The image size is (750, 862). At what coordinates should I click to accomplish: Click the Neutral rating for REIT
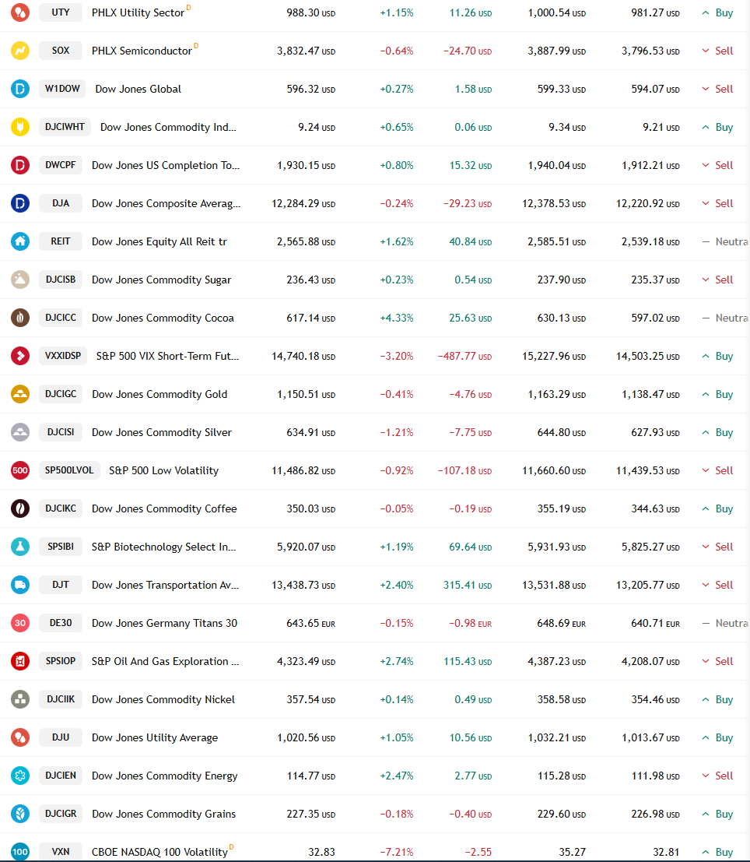pyautogui.click(x=725, y=241)
